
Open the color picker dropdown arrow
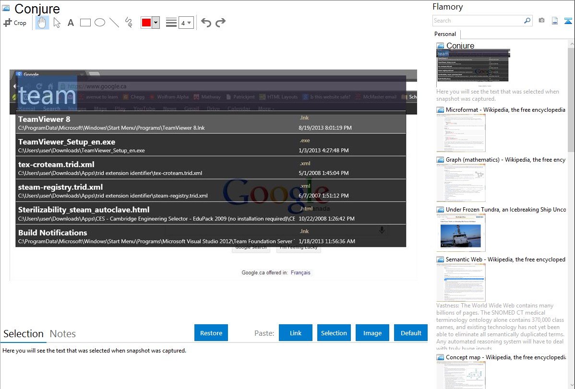coord(156,23)
